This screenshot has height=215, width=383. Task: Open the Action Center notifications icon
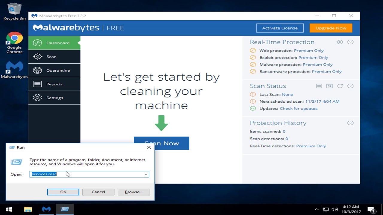pyautogui.click(x=371, y=210)
